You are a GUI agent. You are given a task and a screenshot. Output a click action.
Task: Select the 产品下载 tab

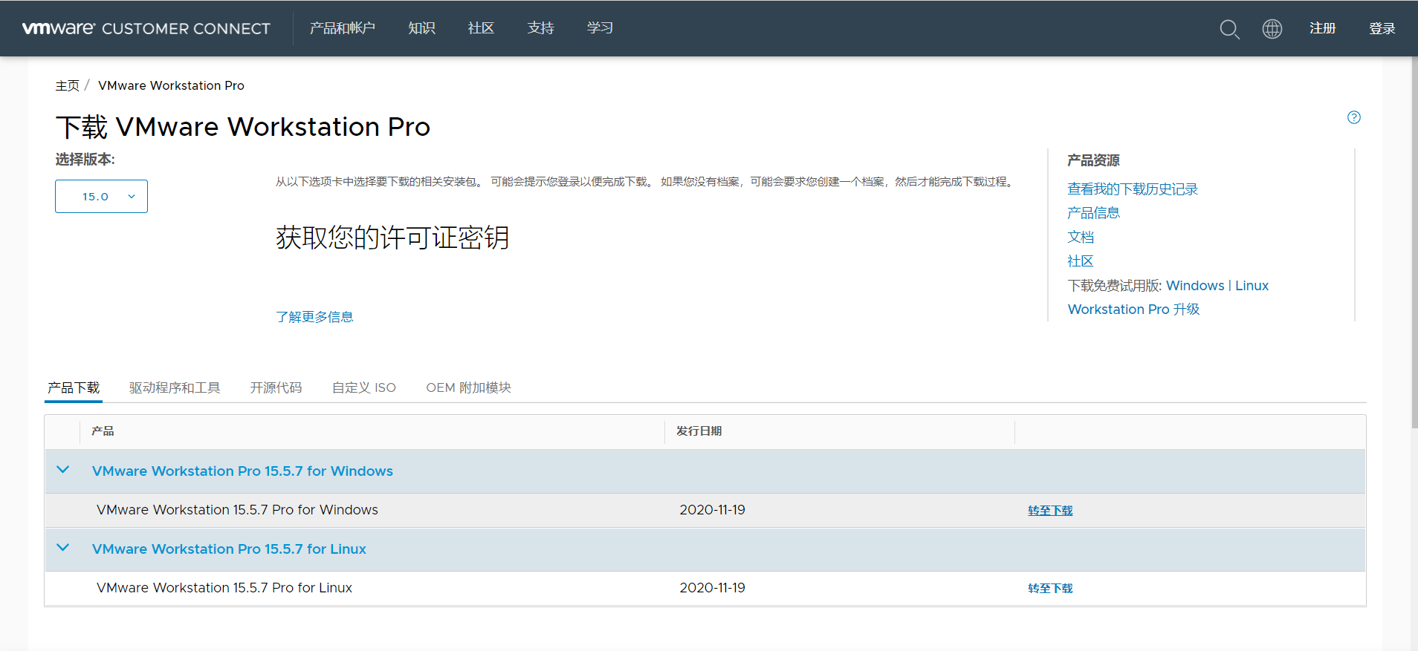click(x=74, y=387)
